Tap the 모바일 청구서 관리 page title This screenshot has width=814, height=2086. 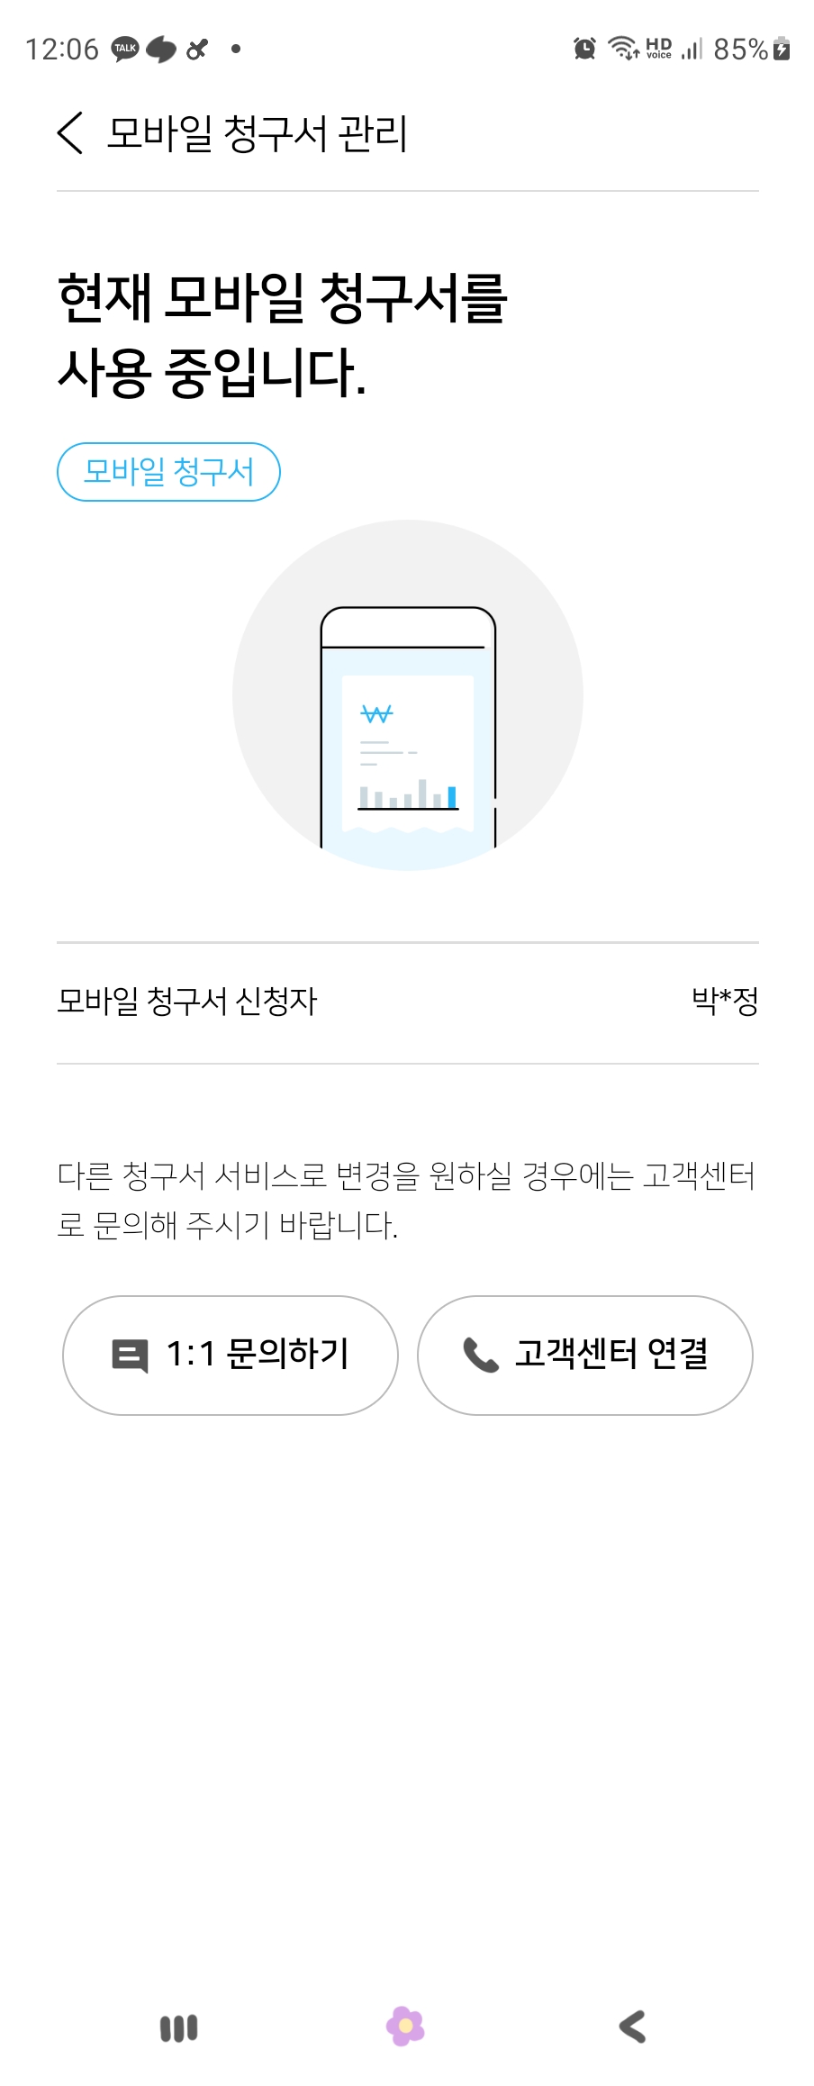click(258, 133)
